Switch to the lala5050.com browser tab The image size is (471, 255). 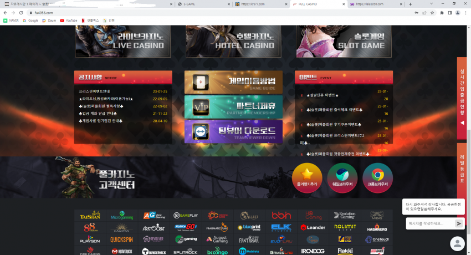coord(376,4)
